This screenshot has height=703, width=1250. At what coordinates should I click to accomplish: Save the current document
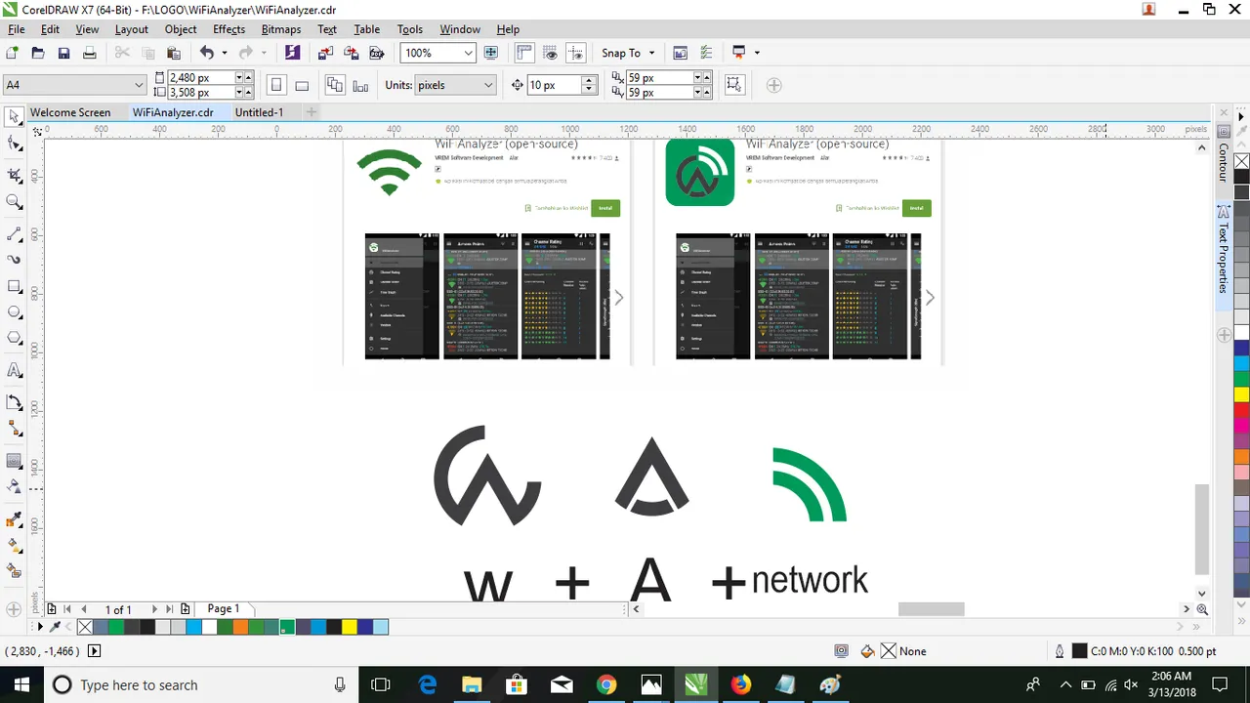click(63, 53)
